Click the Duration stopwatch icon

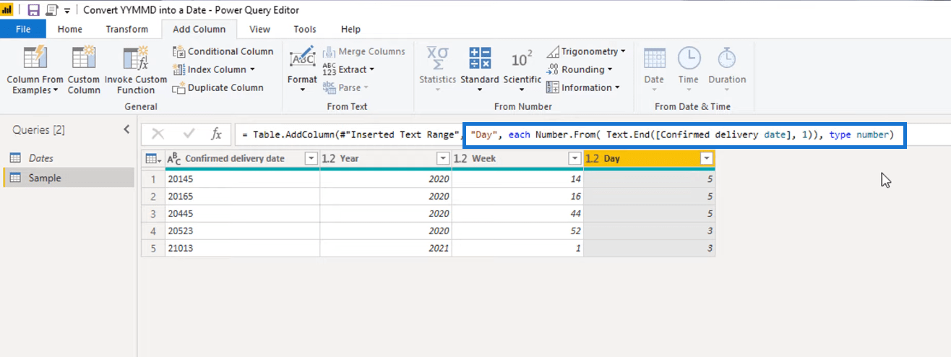[726, 59]
